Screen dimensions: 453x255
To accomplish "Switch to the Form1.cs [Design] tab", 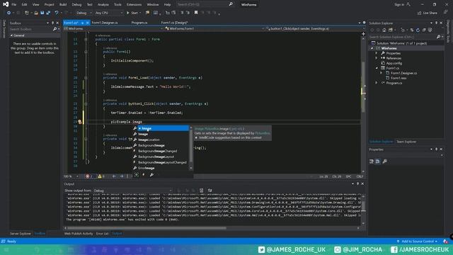I will [174, 23].
